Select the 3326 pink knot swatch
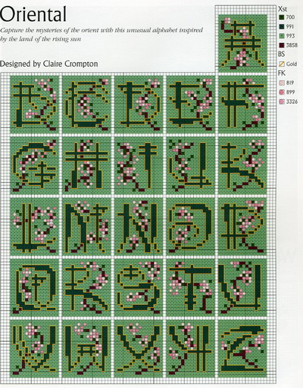Screen dimensions: 303x388 [x=282, y=102]
